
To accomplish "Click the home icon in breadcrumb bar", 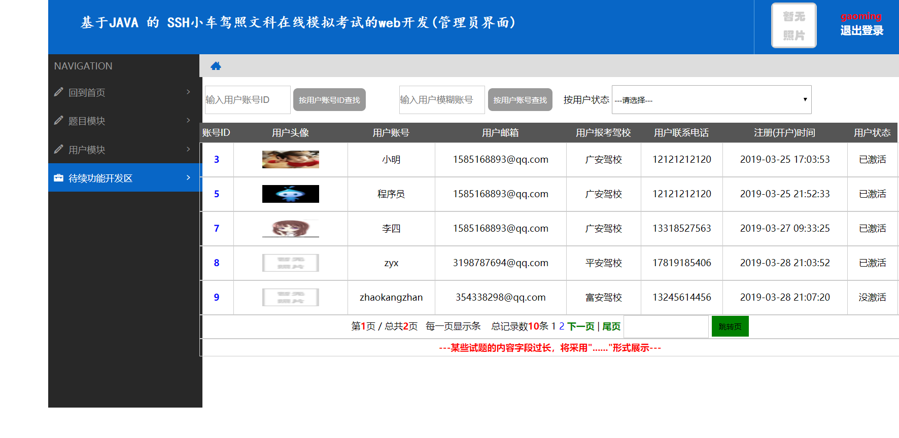I will pos(216,66).
